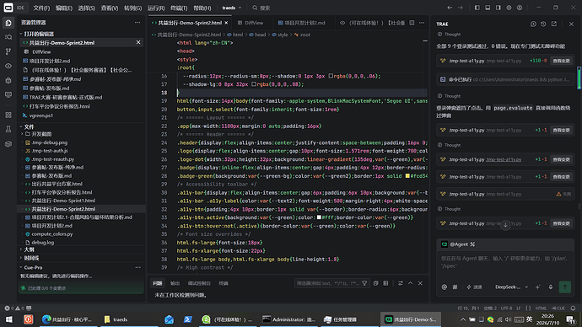
Task: Click the hash context icon in chat
Action: 455,287
